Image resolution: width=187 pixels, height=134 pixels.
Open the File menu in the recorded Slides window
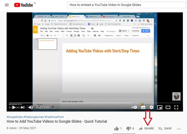click(x=41, y=31)
